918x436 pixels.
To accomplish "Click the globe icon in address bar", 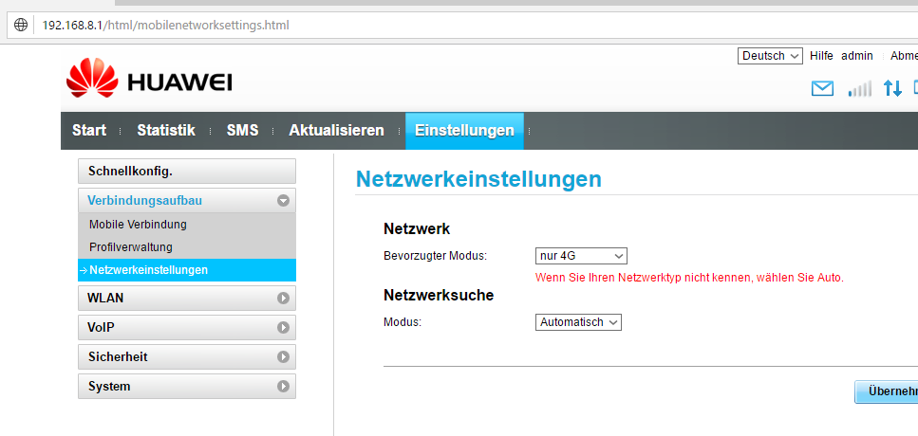I will click(x=21, y=25).
